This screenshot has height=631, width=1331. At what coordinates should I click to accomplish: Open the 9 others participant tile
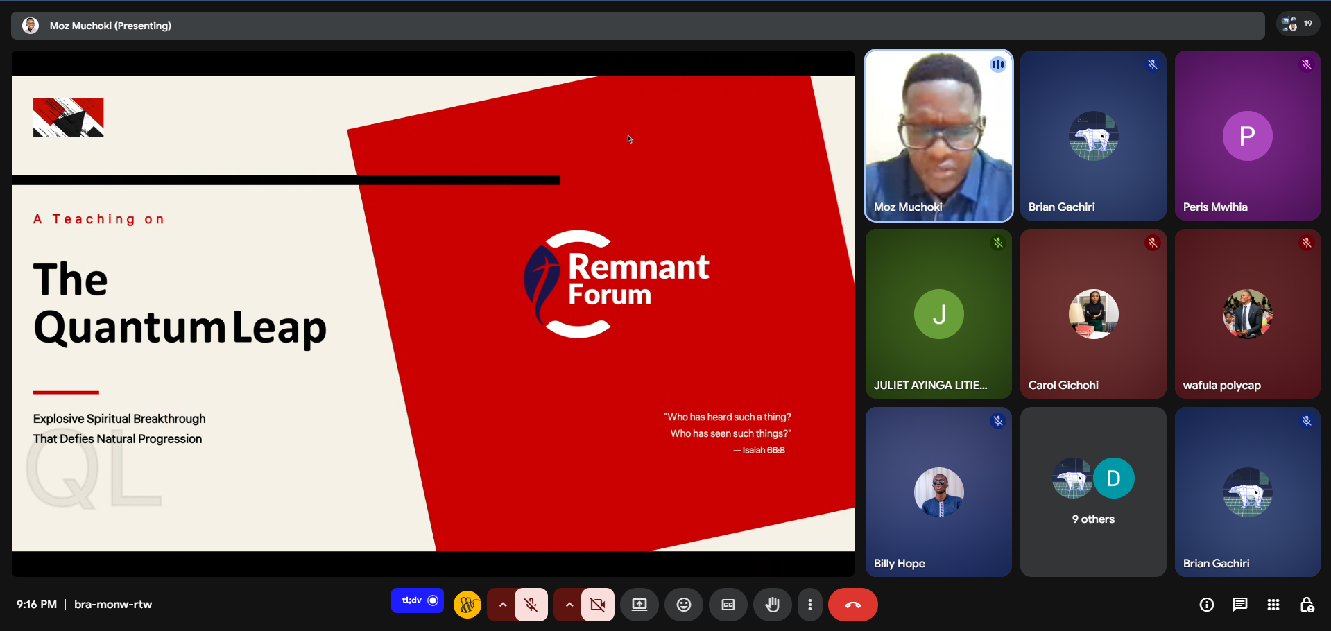coord(1093,492)
